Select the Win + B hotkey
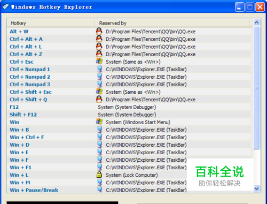Viewport: 267px width, 204px height. tap(19, 130)
